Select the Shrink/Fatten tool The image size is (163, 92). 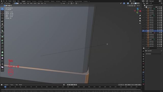pos(2,64)
